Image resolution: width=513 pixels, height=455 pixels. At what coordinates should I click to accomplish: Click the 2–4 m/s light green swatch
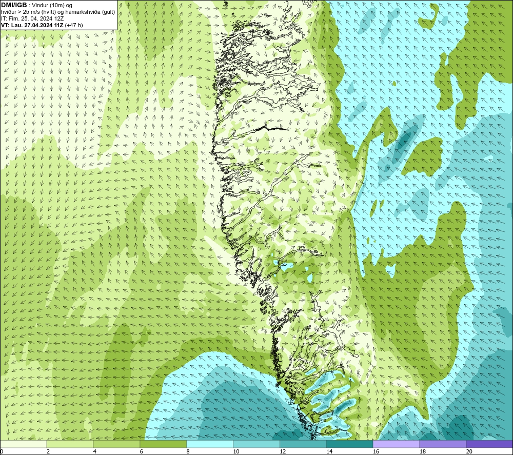(70, 444)
